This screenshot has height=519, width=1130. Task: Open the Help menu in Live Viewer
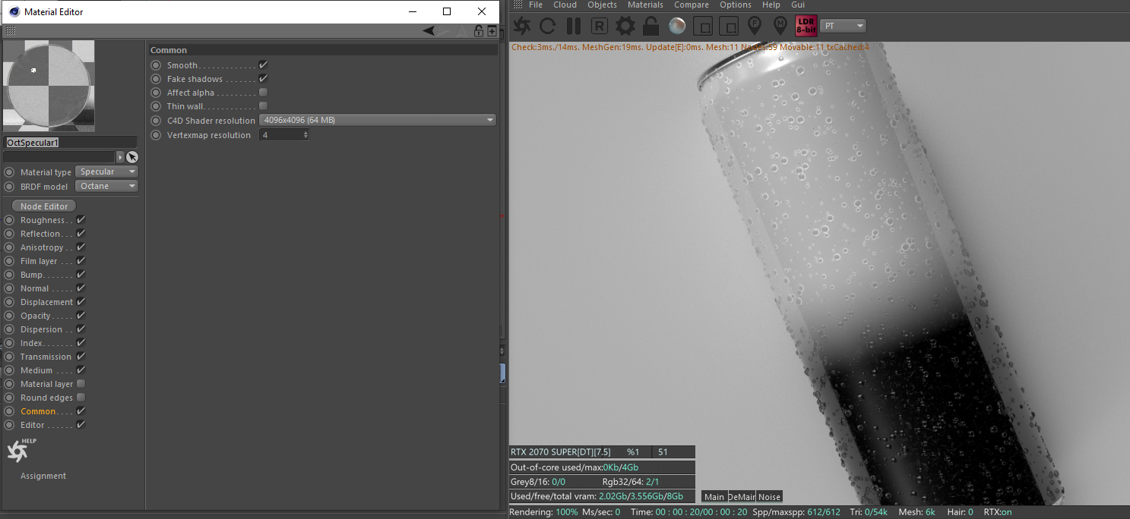(771, 5)
